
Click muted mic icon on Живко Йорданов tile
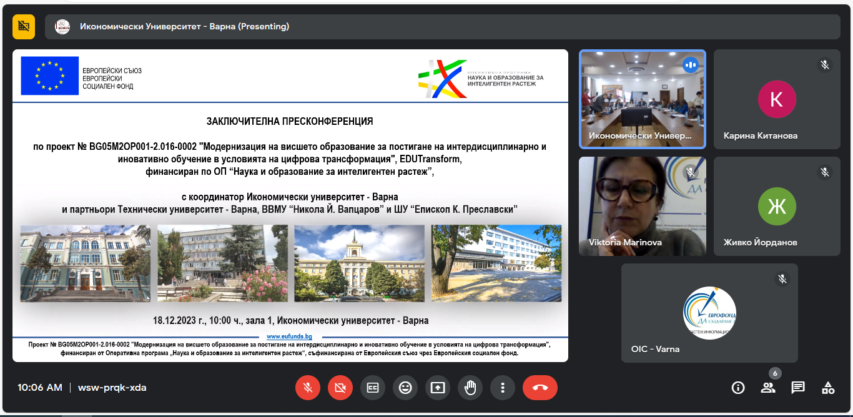coord(825,171)
